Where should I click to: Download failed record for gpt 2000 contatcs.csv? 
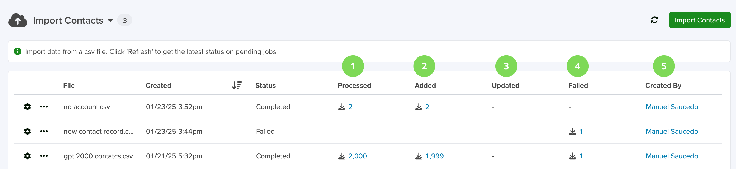(x=576, y=156)
